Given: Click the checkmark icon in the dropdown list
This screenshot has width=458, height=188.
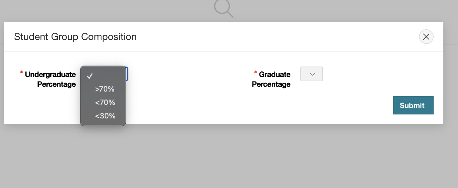Looking at the screenshot, I should pos(90,76).
